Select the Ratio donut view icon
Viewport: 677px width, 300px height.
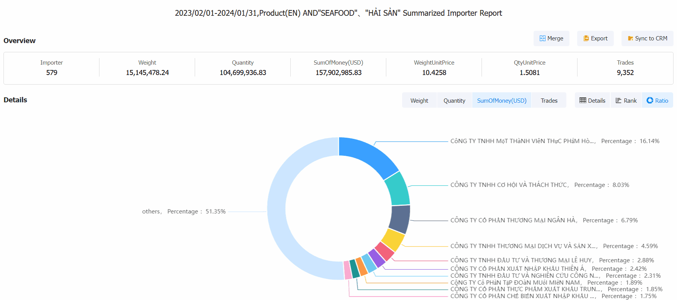pyautogui.click(x=650, y=100)
